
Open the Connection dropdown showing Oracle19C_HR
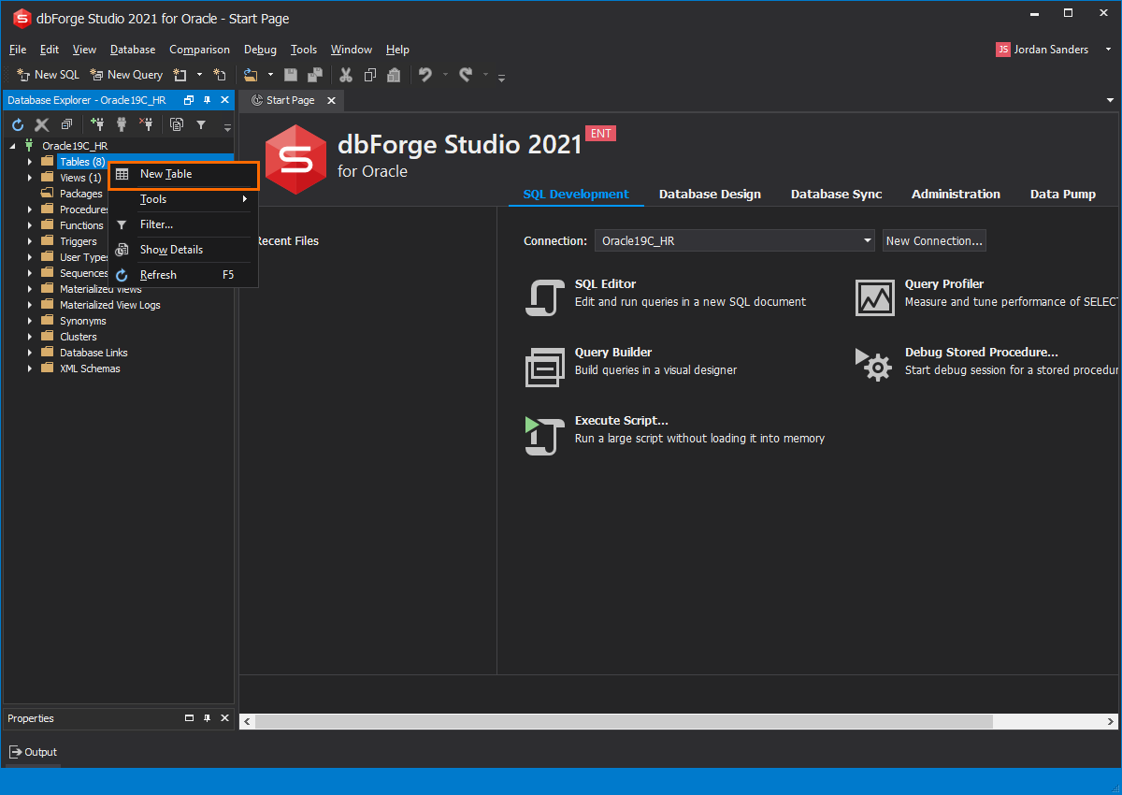[x=734, y=241]
